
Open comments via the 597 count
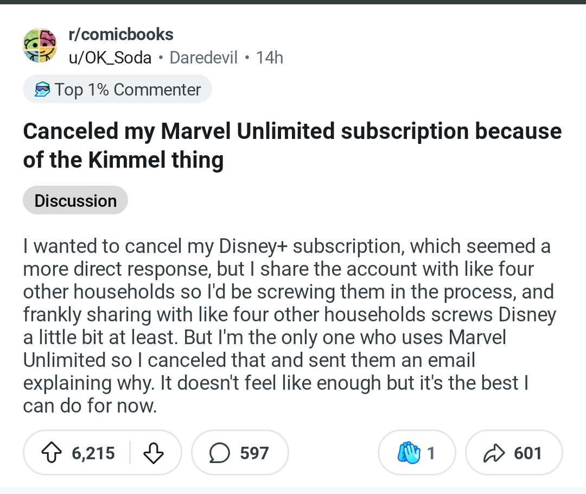[x=254, y=453]
